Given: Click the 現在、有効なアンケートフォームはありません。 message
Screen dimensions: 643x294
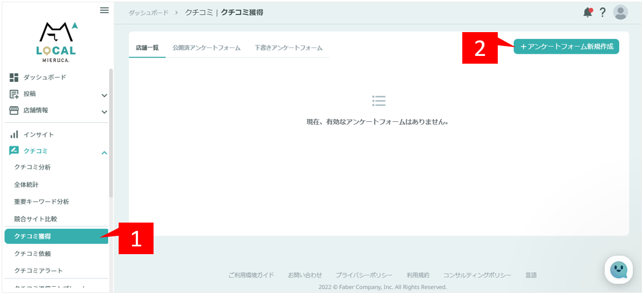Looking at the screenshot, I should click(377, 122).
